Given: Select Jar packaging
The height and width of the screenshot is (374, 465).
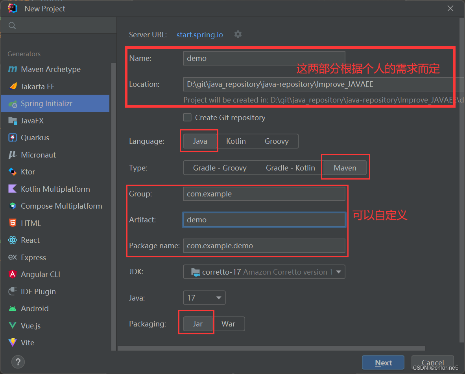Looking at the screenshot, I should [x=198, y=324].
